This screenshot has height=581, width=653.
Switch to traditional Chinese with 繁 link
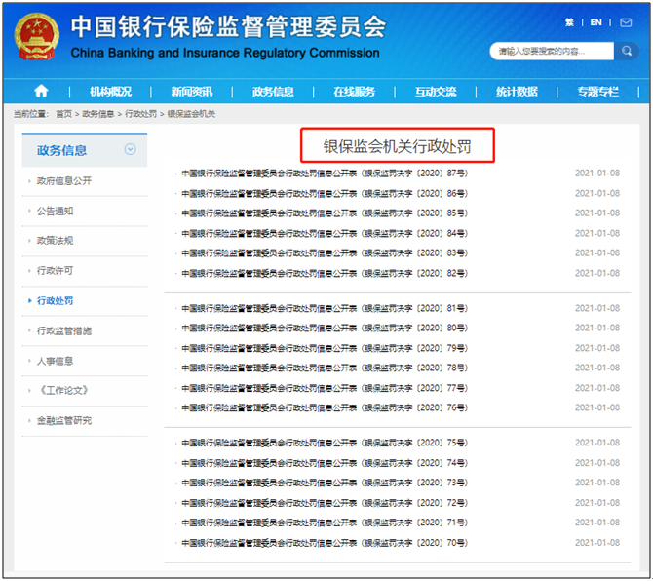tap(569, 22)
